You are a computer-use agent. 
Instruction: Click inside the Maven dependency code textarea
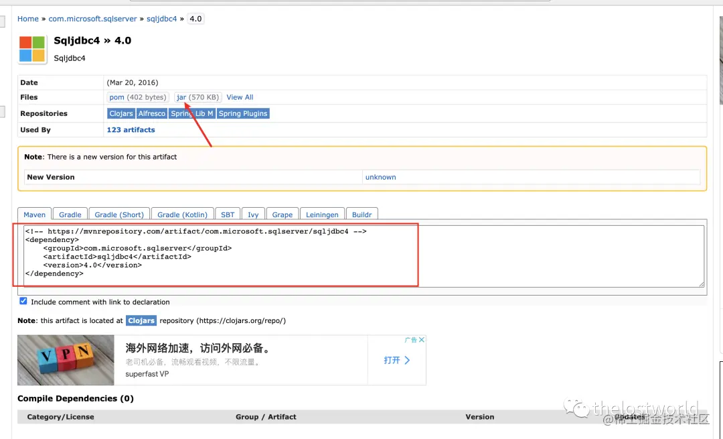tap(364, 256)
